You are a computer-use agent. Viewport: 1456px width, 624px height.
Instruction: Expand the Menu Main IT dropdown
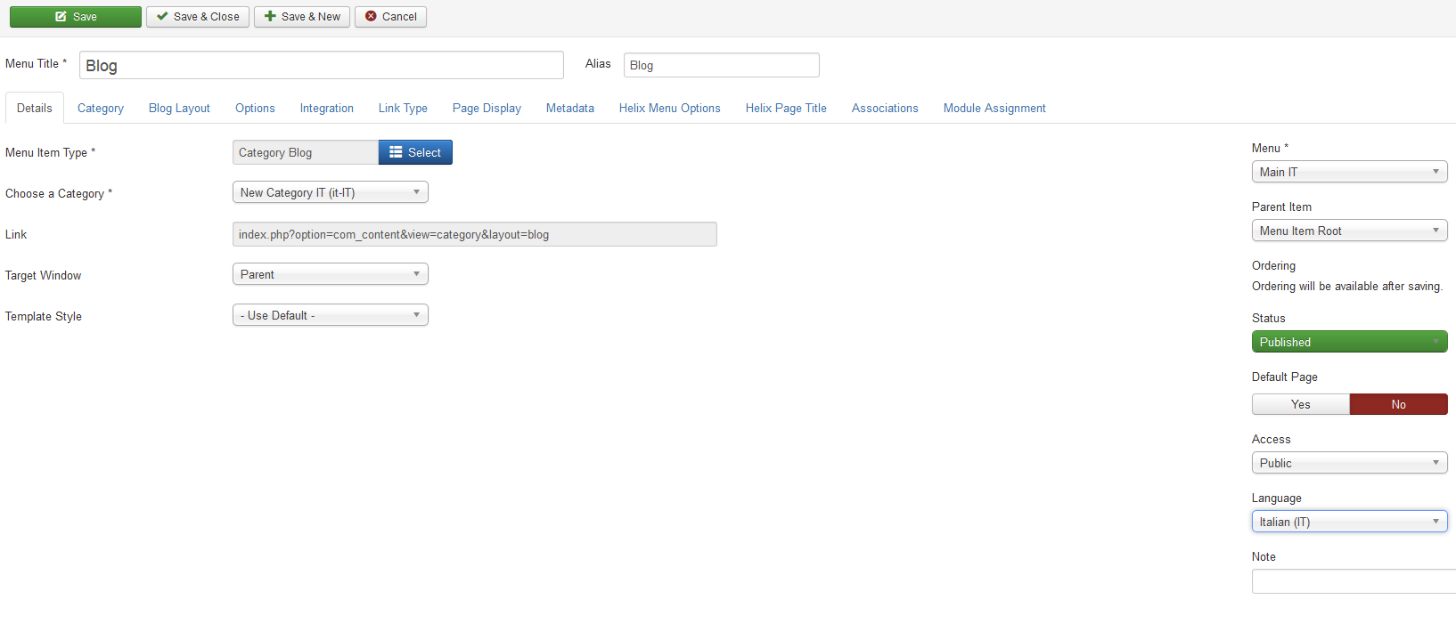pos(1349,172)
